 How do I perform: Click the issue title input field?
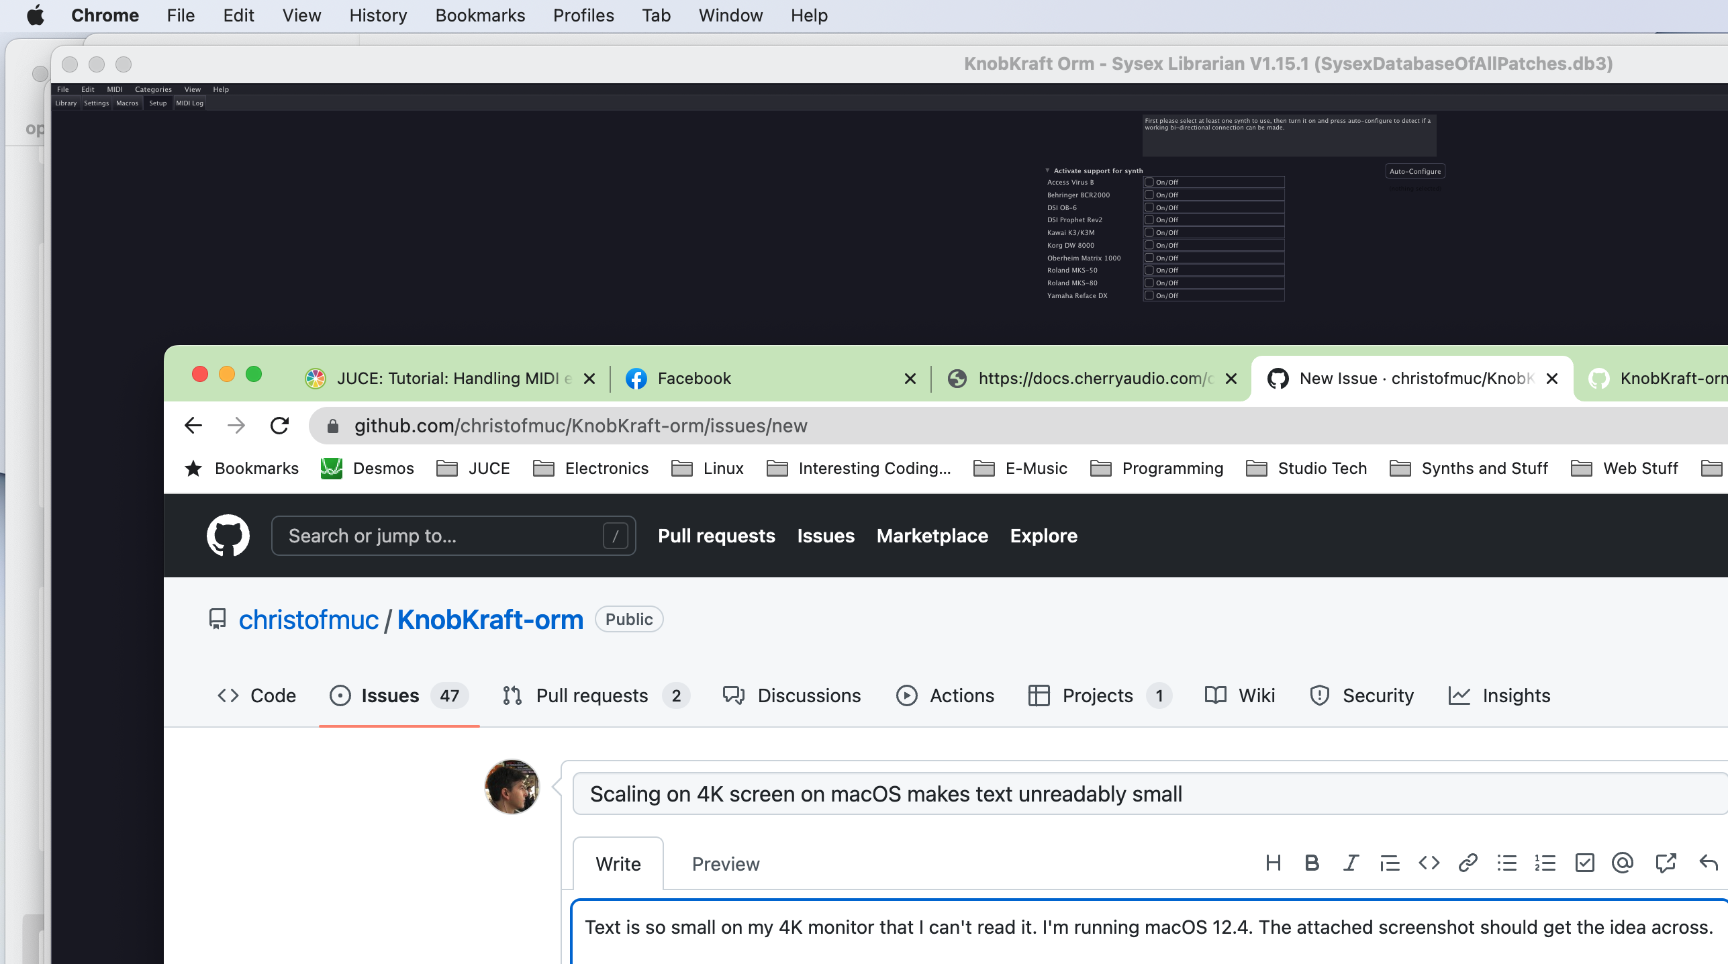coord(1141,794)
